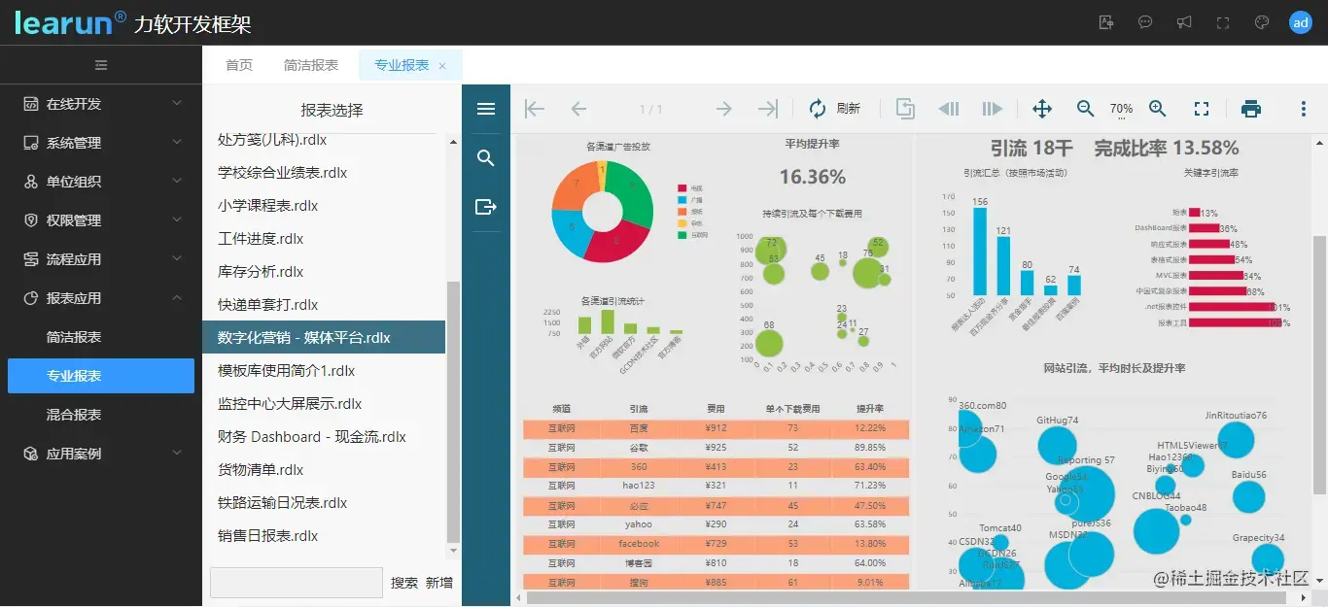Click the 新增 button below report list
1328x607 pixels.
click(x=439, y=583)
